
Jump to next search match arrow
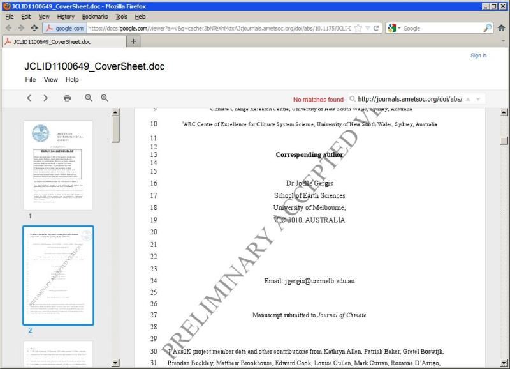(x=478, y=99)
